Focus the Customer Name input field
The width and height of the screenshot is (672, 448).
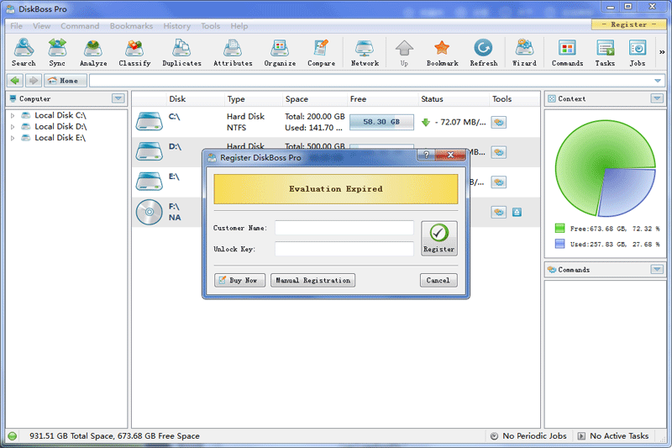point(344,228)
